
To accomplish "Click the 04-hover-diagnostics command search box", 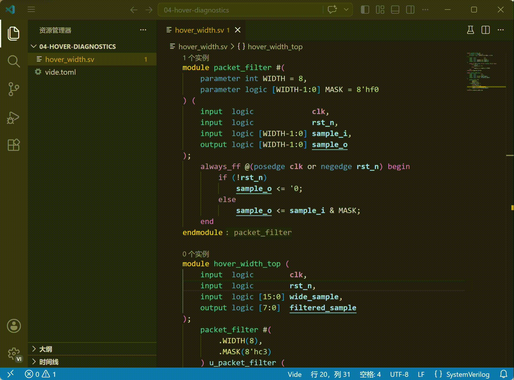I will (240, 10).
